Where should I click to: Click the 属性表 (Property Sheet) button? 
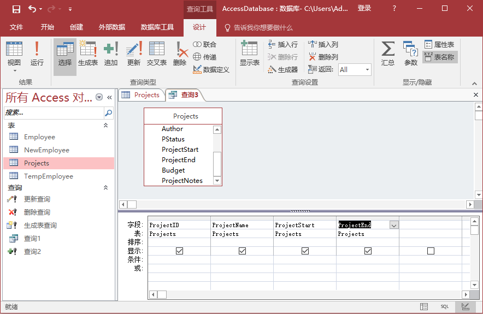click(439, 45)
